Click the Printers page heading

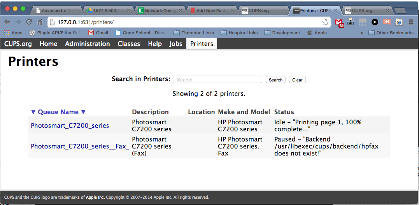33,61
